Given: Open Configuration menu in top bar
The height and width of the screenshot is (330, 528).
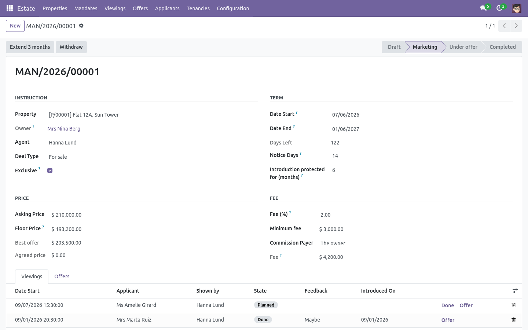Looking at the screenshot, I should pos(233,8).
